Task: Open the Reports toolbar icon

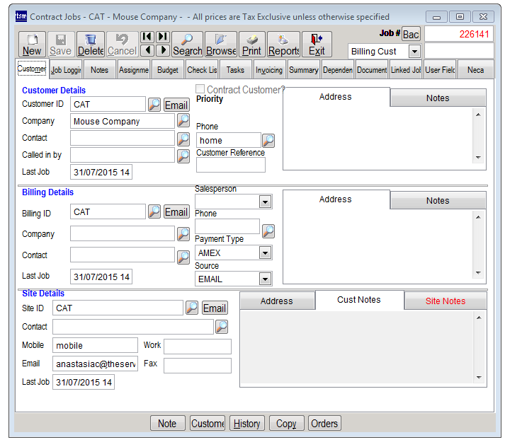Action: pyautogui.click(x=284, y=44)
